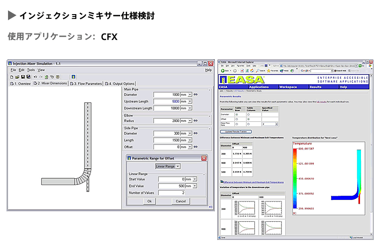Click the Open folder icon in Injection Mixer toolbar
Image resolution: width=377 pixels, height=247 pixels.
click(17, 77)
